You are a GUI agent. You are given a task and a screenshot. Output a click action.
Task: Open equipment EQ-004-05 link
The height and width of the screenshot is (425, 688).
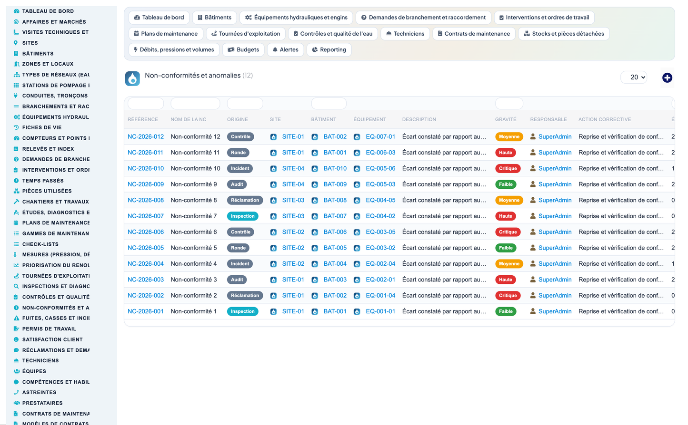380,200
